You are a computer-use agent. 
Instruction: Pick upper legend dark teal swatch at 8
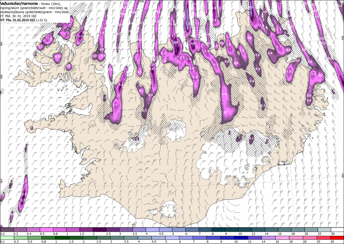pos(218,230)
